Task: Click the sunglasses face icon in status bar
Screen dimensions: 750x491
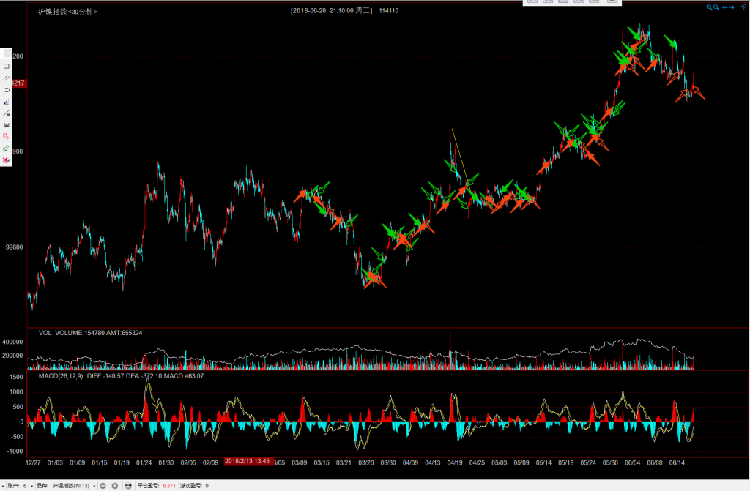Action: click(x=128, y=486)
